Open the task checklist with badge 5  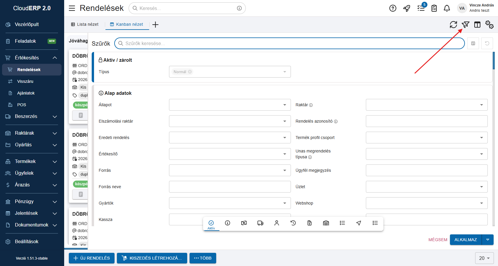pos(421,8)
